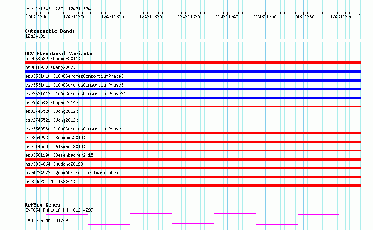Screen dimensions: 373x230
Task: Click the blue bar under esv3631010
Action: pos(193,80)
